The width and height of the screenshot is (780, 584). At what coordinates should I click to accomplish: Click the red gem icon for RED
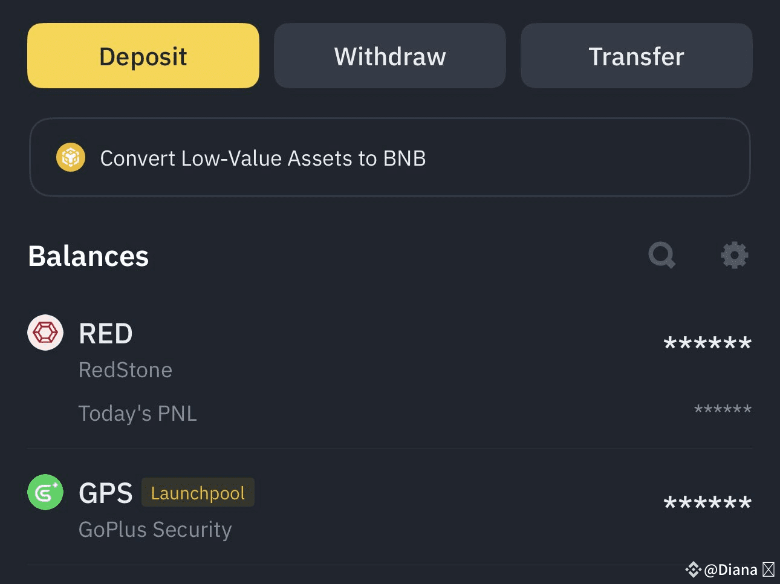click(x=45, y=333)
